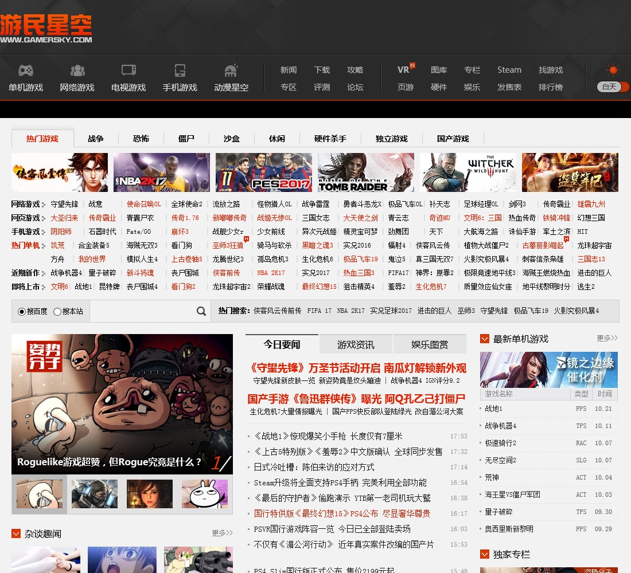This screenshot has height=573, width=631.
Task: Click the 游民星空 Gamersky logo
Action: 46,29
